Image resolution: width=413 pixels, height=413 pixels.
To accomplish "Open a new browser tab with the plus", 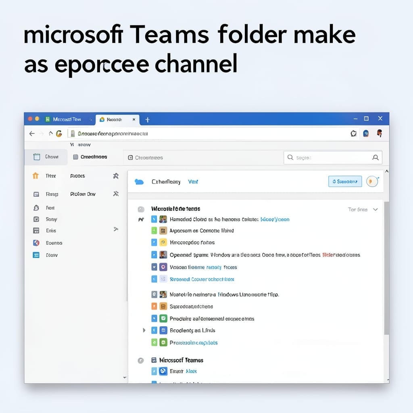I will (148, 120).
